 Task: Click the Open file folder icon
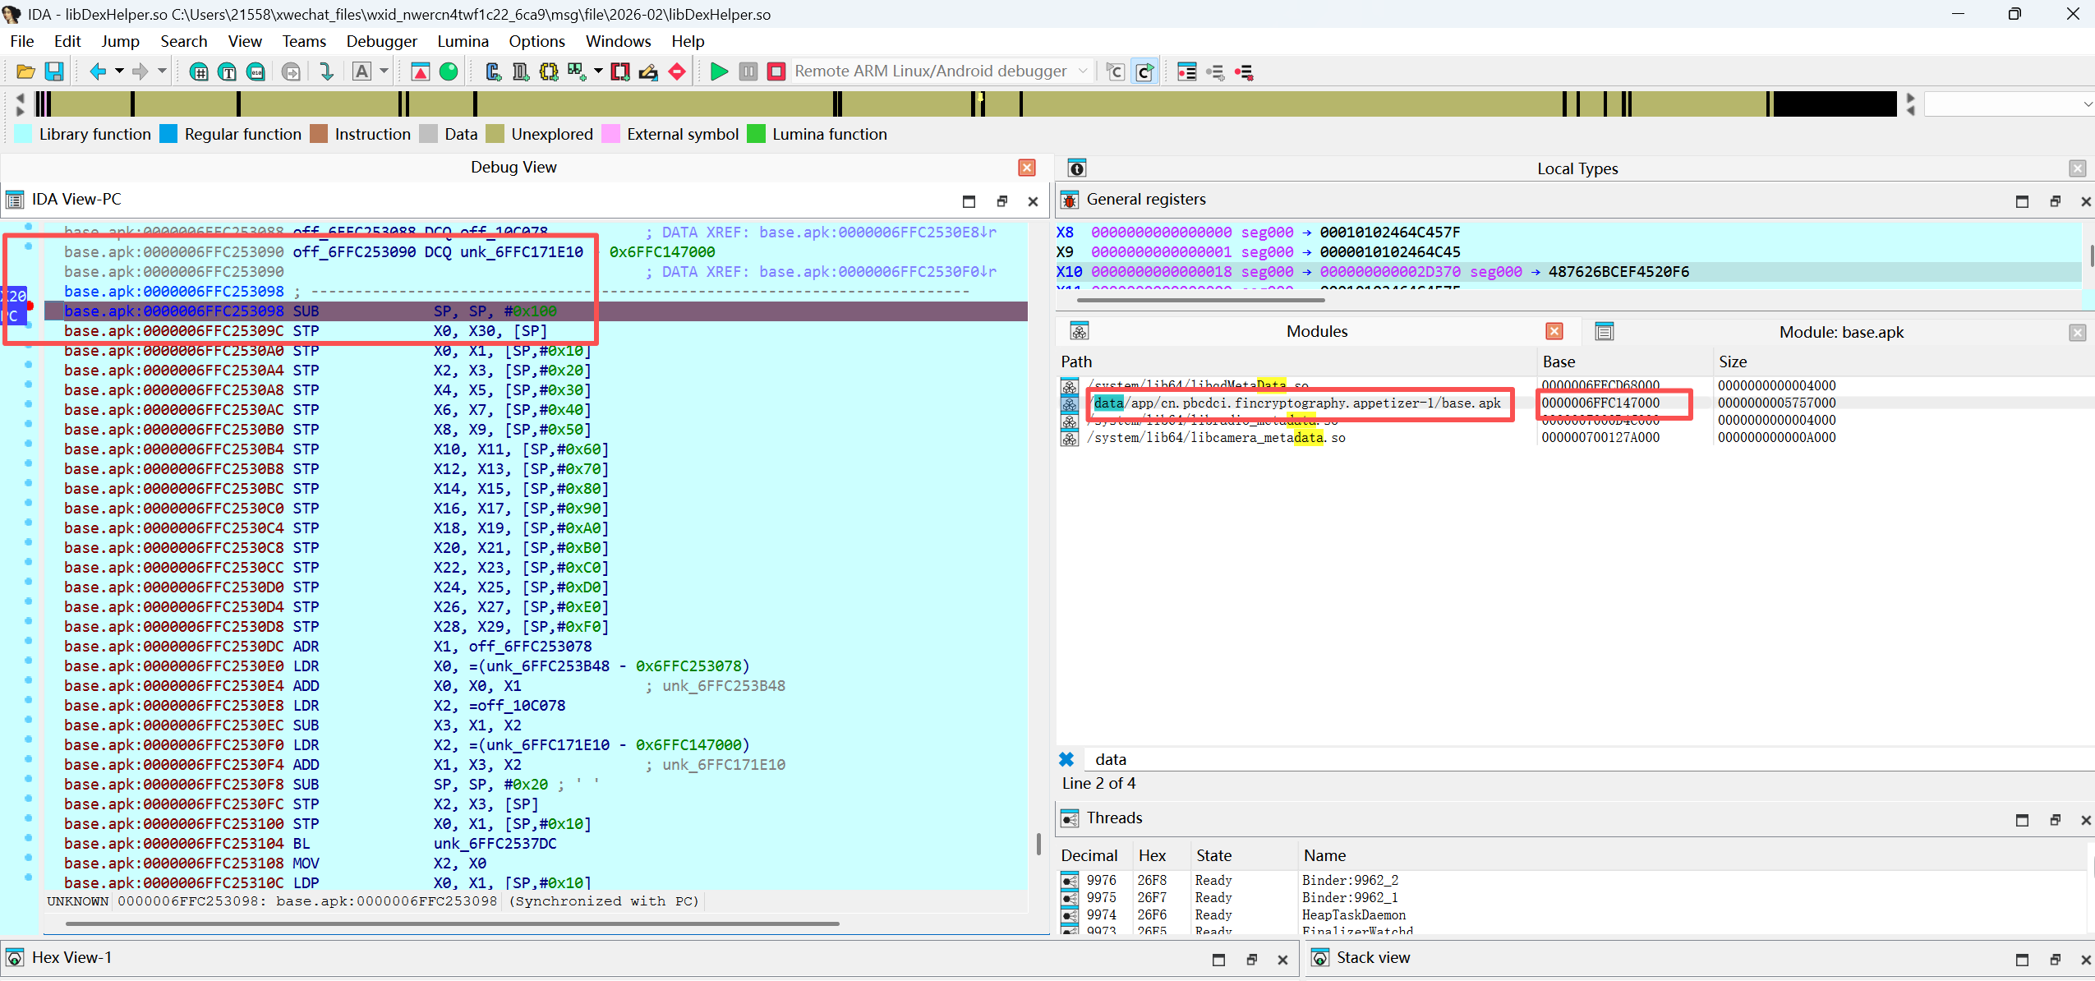click(25, 72)
